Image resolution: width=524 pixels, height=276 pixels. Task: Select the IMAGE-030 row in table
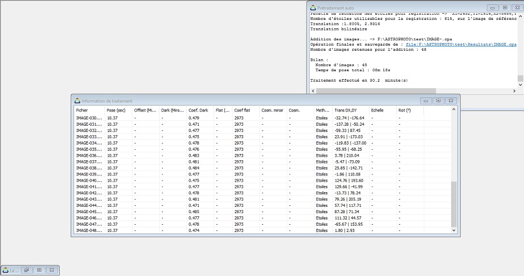[x=88, y=118]
